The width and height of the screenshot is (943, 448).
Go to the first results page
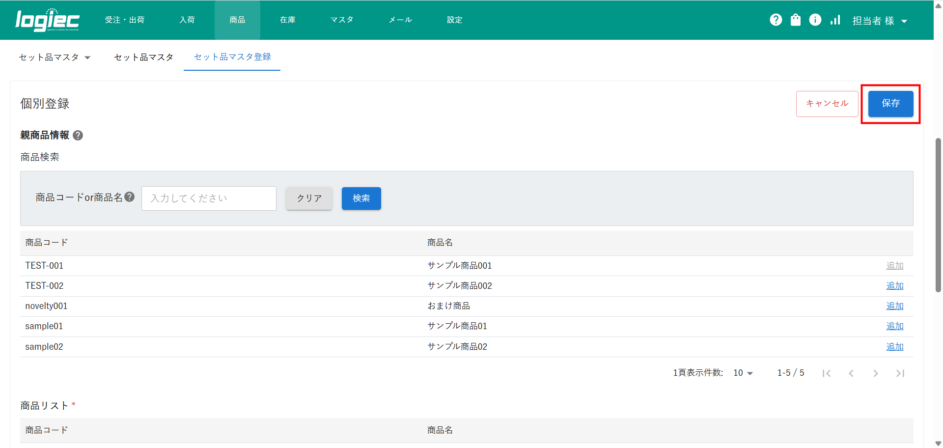click(x=827, y=373)
